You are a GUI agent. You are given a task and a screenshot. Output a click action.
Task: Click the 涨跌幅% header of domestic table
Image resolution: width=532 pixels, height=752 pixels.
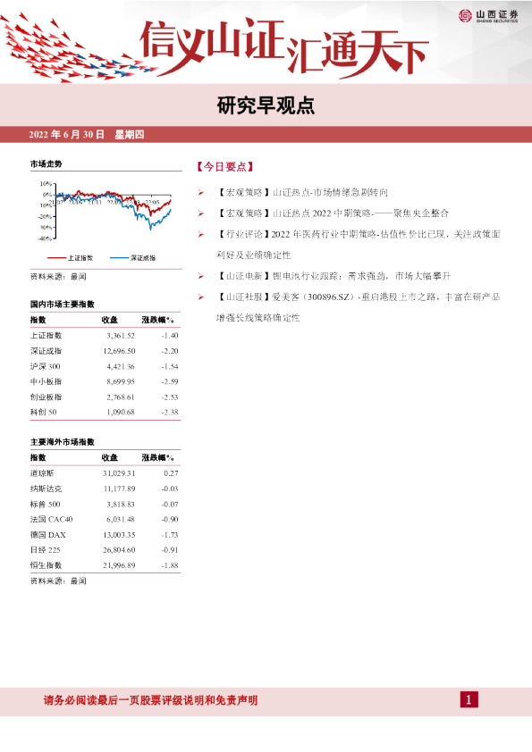pos(157,320)
